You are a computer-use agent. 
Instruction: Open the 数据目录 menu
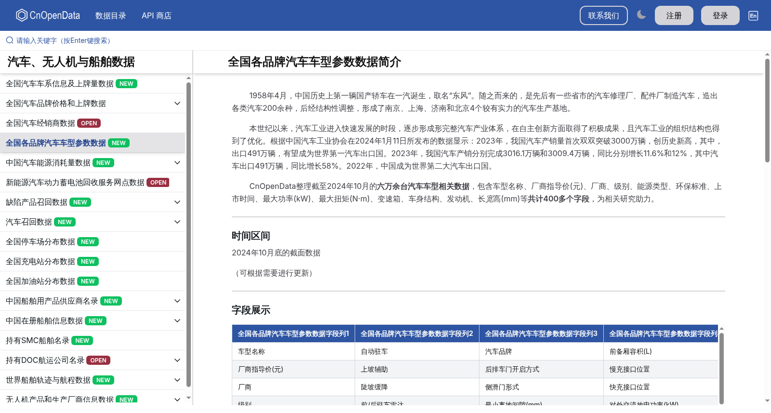pyautogui.click(x=110, y=15)
